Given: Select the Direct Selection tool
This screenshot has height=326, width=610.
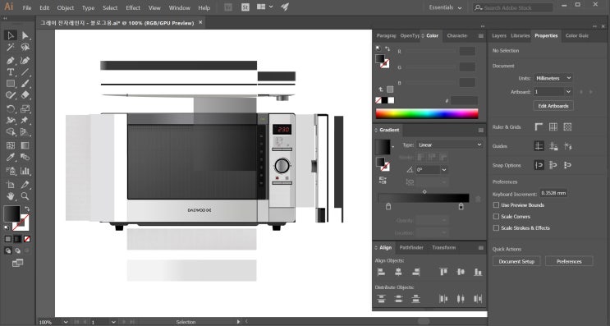Looking at the screenshot, I should click(25, 35).
